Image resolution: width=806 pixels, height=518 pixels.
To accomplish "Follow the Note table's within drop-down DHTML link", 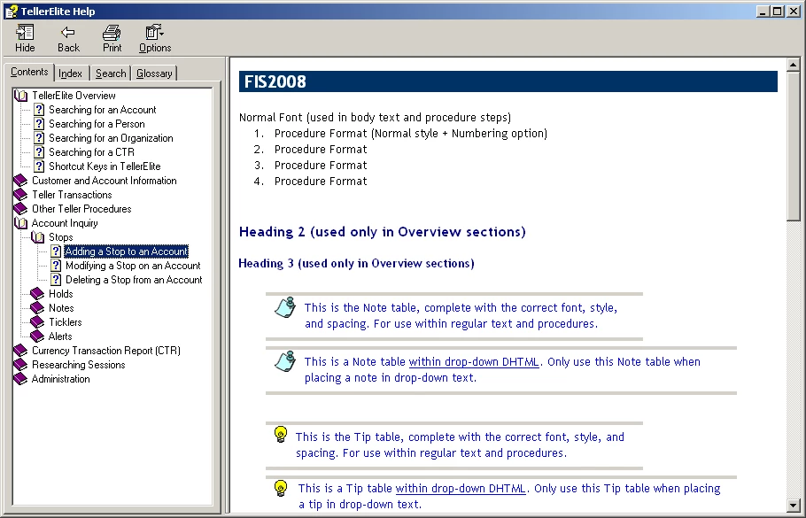I will coord(474,362).
